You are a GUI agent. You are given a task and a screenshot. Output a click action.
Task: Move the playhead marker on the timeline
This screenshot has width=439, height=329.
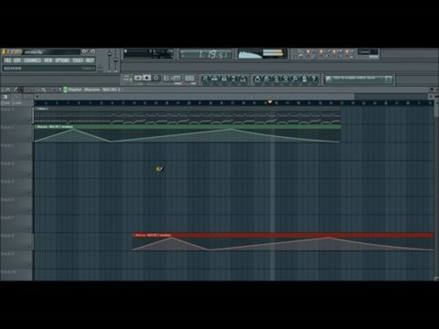270,101
